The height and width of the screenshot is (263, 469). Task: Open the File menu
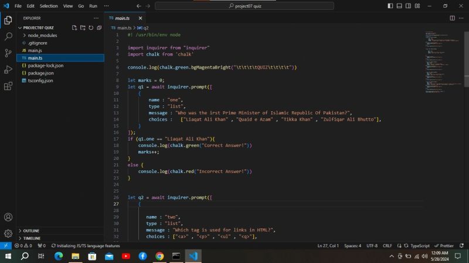tap(18, 6)
